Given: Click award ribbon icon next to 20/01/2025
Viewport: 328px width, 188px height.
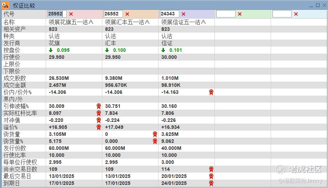Looking at the screenshot, I should tap(211, 176).
